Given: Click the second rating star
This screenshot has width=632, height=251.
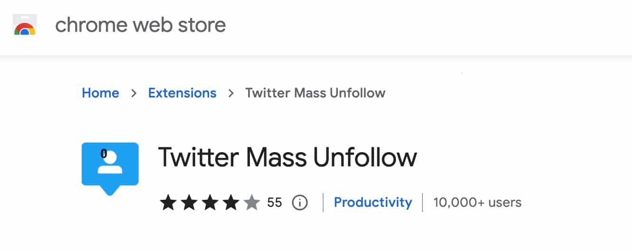Looking at the screenshot, I should click(x=189, y=203).
